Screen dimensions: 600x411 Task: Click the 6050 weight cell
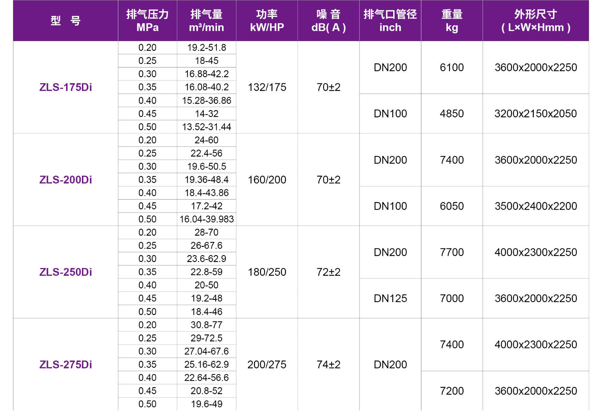click(452, 206)
